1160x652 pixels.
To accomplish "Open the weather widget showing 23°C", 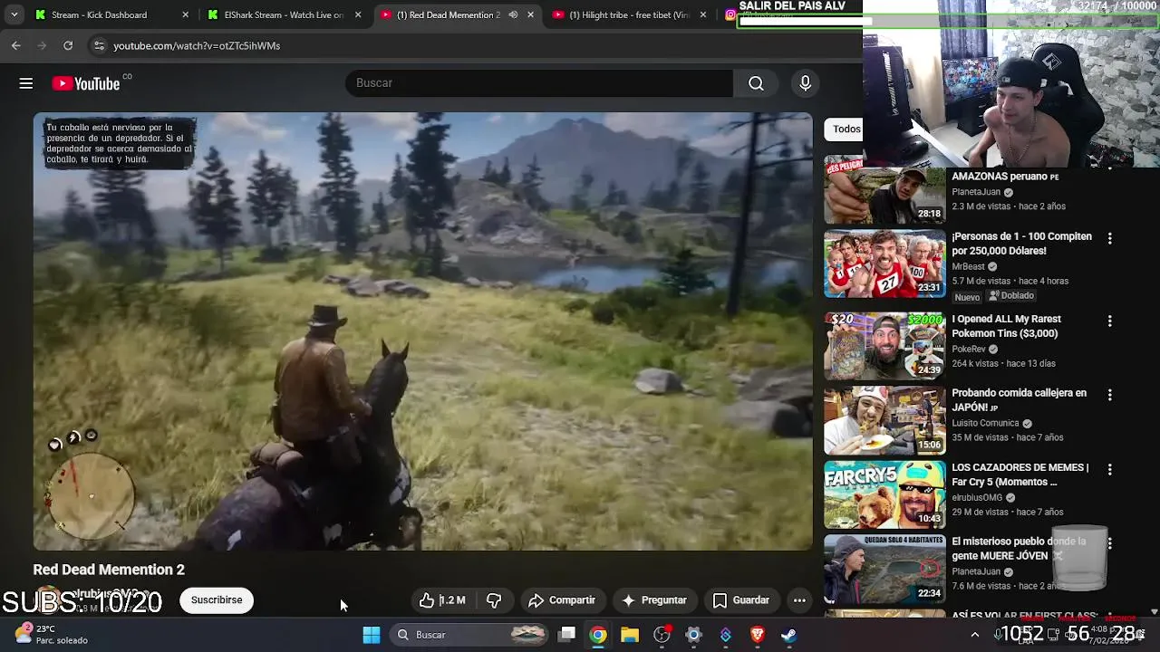I will coord(50,634).
